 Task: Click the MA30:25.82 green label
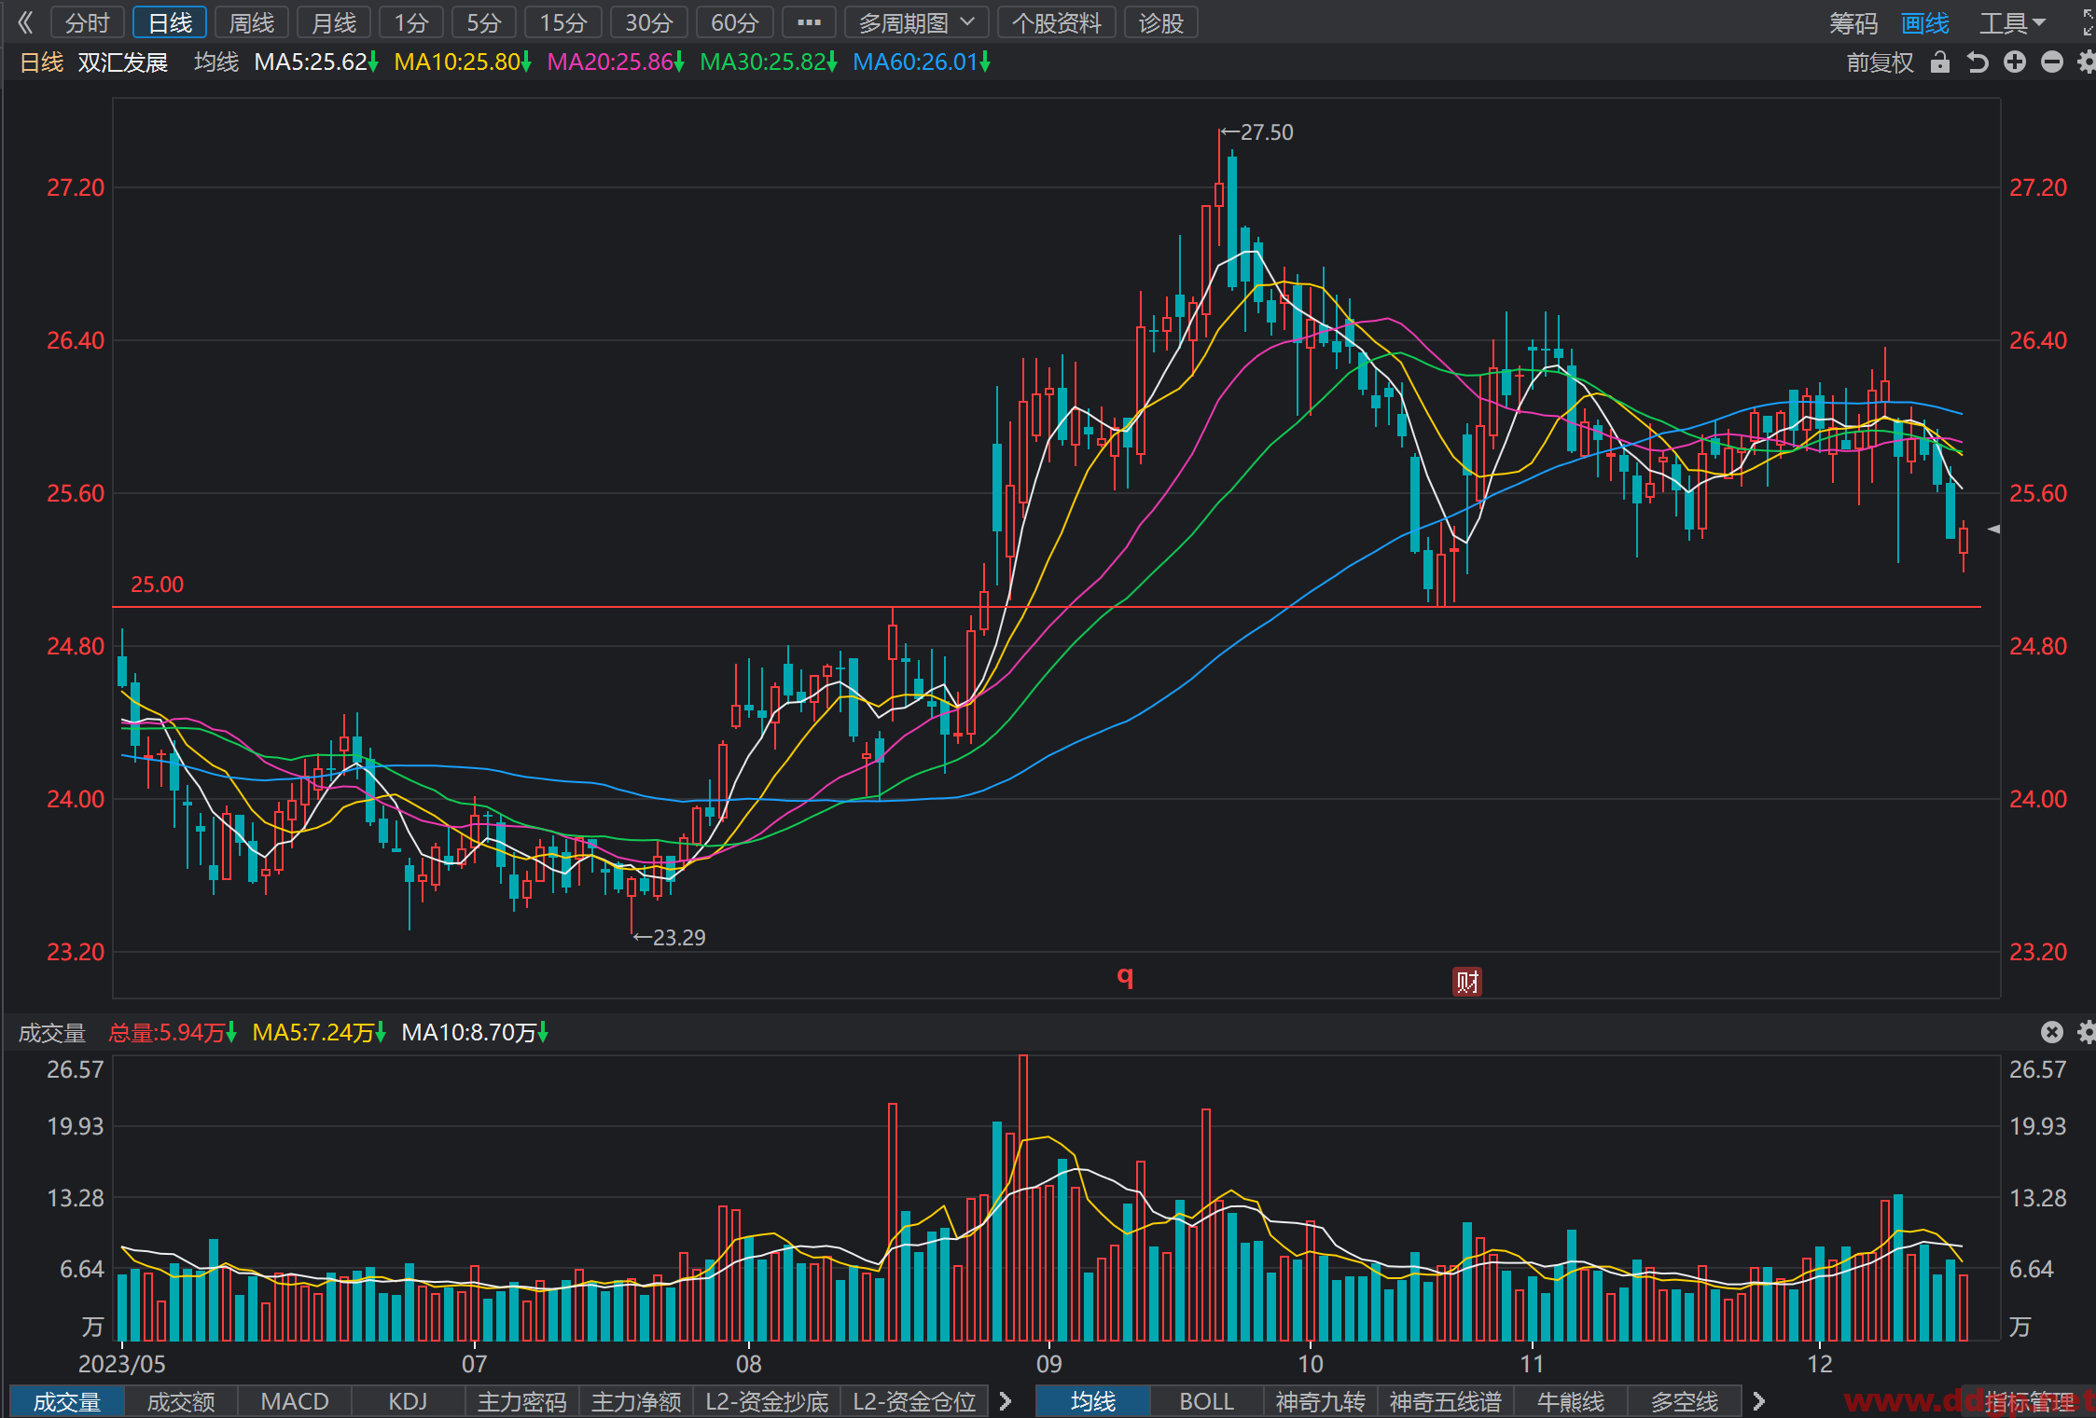coord(769,62)
